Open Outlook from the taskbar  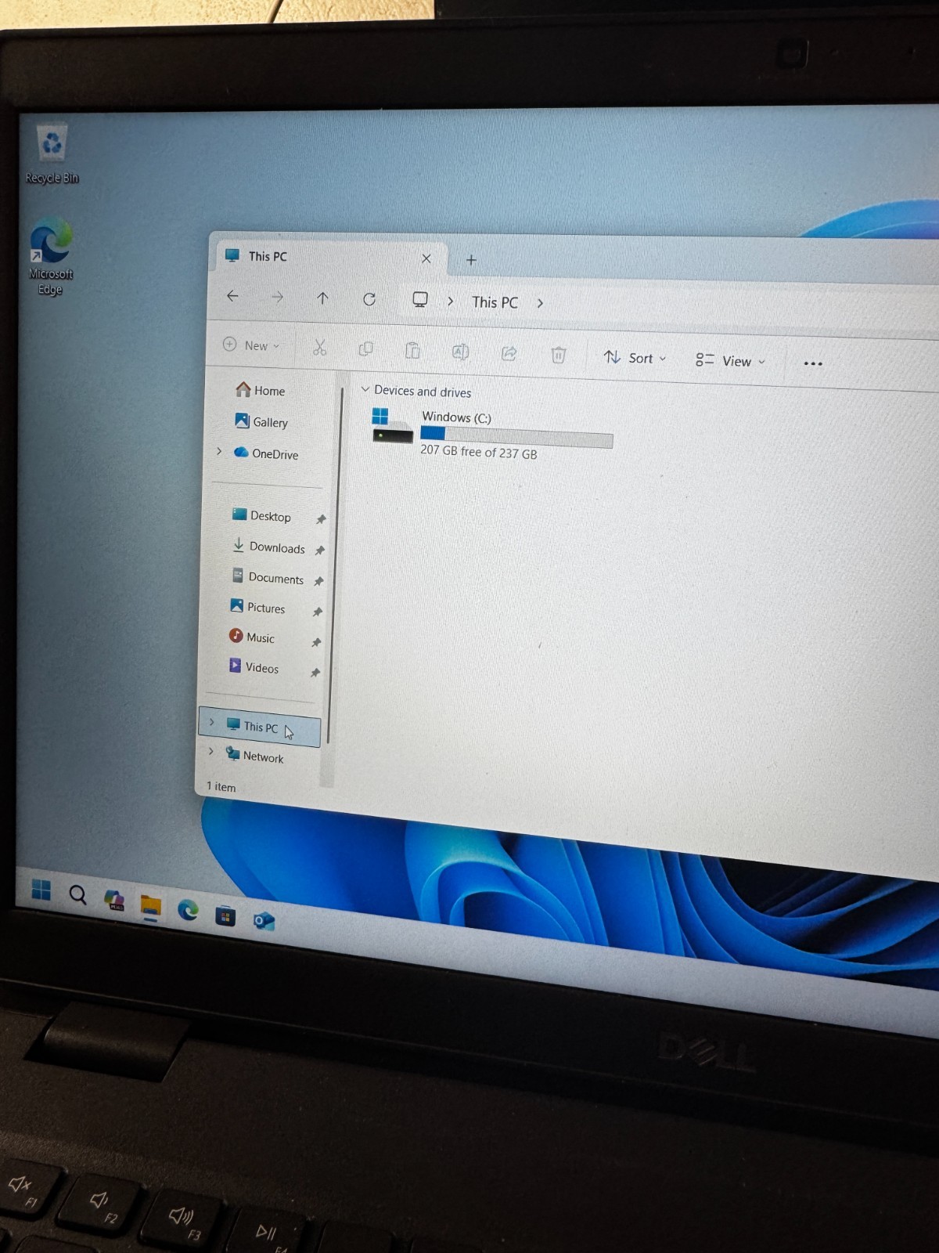pyautogui.click(x=264, y=921)
